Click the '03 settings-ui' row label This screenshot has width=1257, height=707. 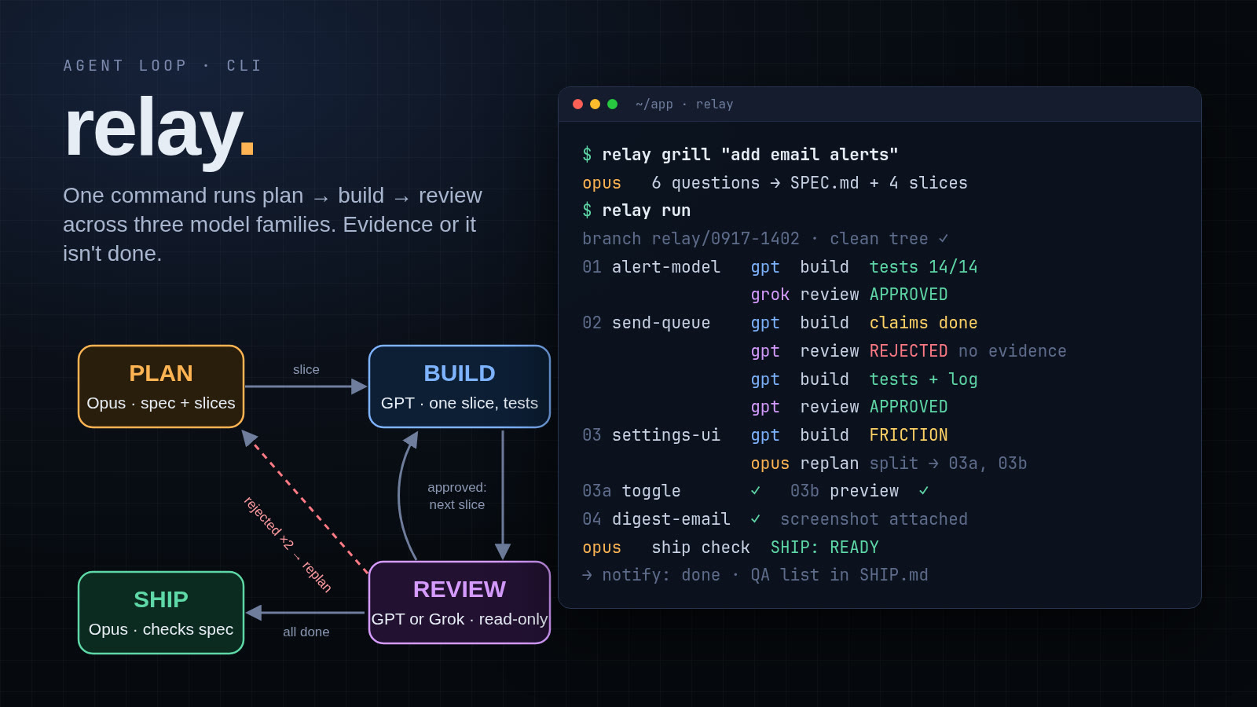click(x=651, y=435)
